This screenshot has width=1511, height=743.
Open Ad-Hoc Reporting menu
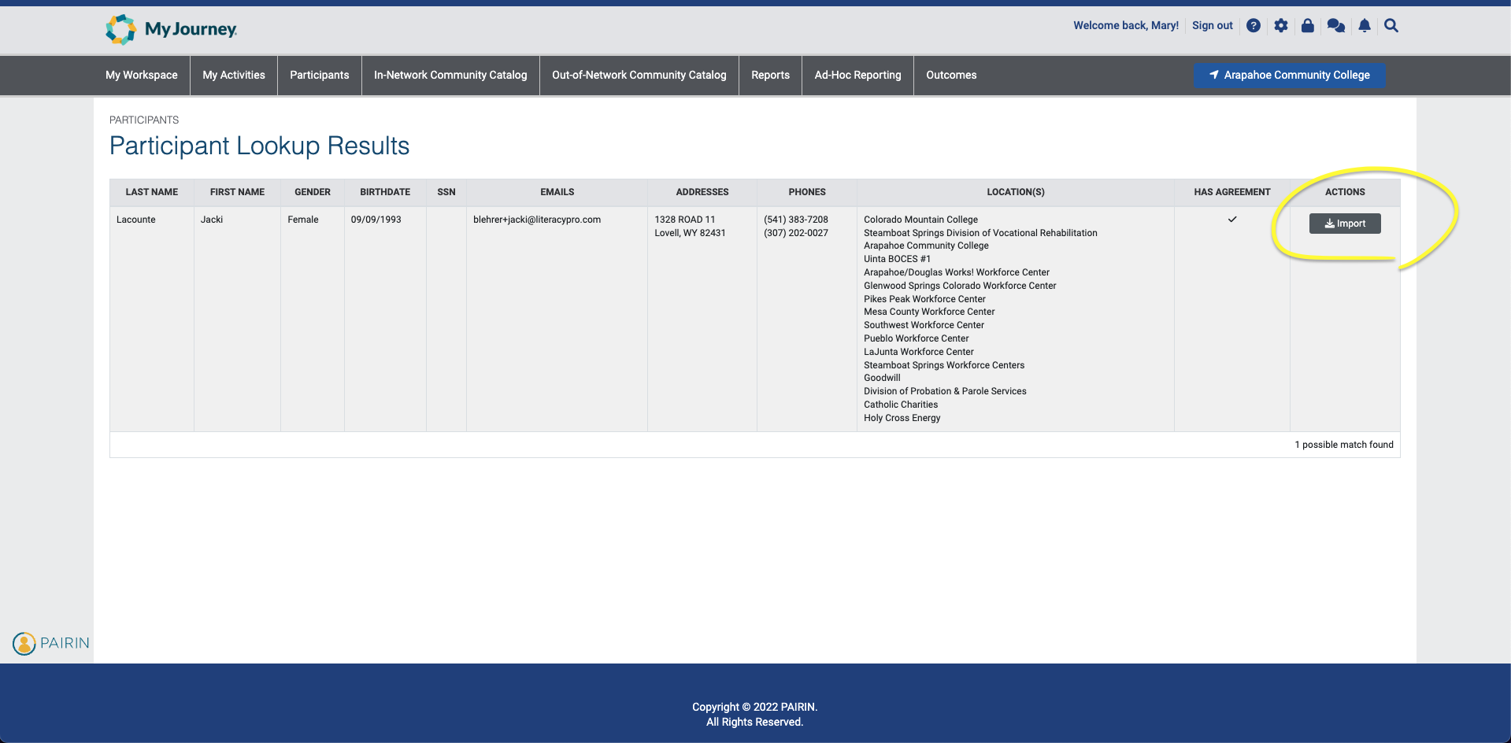857,75
